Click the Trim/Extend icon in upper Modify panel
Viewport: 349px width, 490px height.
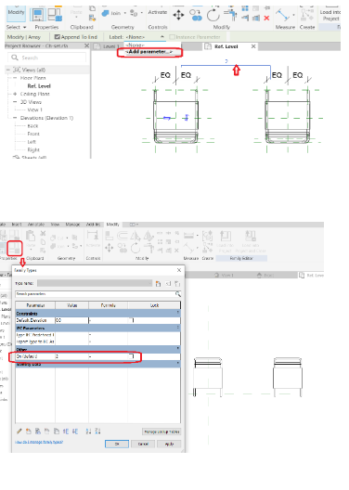coord(230,15)
